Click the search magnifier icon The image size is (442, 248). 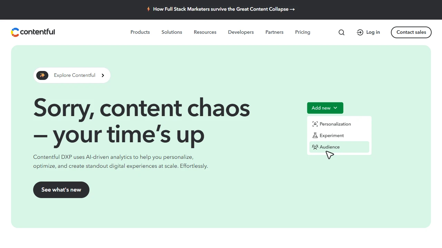(341, 32)
